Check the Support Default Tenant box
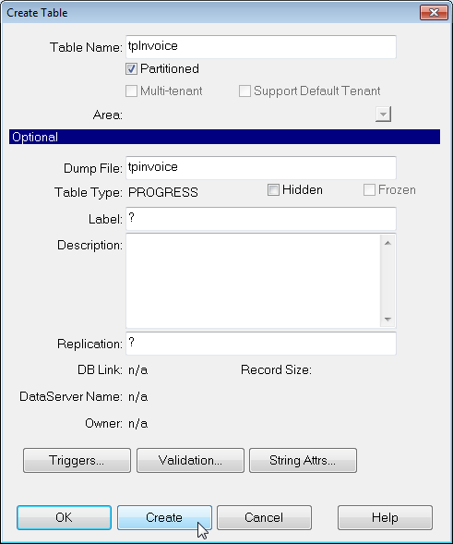453x544 pixels. tap(244, 91)
